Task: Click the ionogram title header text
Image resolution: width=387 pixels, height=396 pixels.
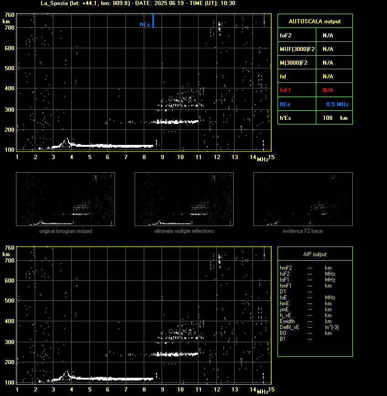Action: pyautogui.click(x=138, y=3)
